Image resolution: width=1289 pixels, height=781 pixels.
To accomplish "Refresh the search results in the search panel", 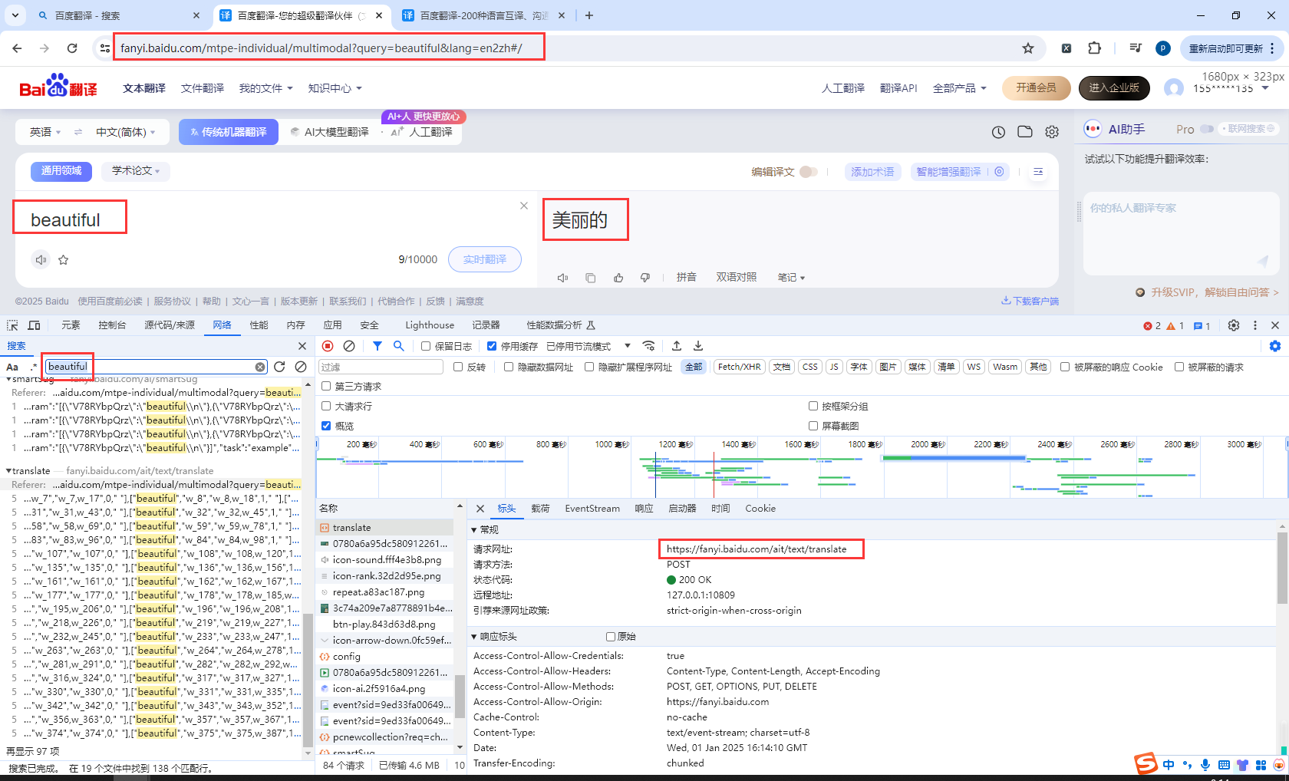I will pyautogui.click(x=279, y=367).
